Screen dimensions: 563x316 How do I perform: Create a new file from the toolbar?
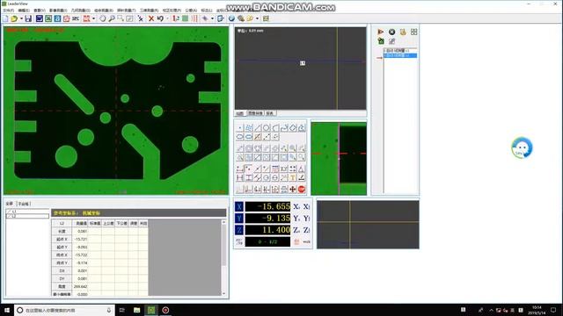tap(5, 18)
